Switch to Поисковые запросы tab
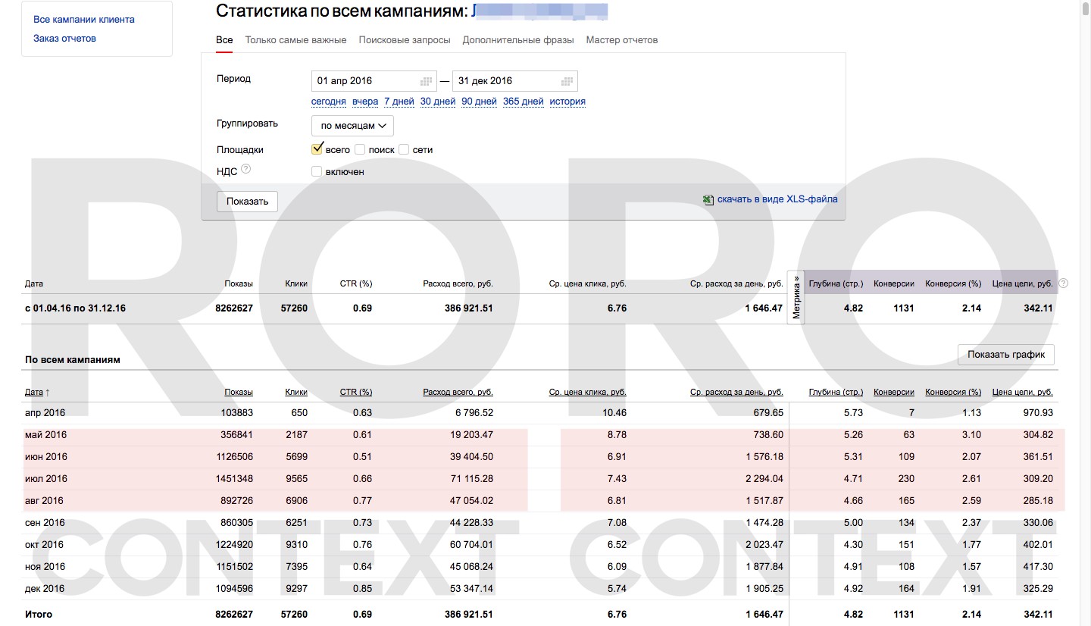Image resolution: width=1091 pixels, height=626 pixels. tap(405, 40)
